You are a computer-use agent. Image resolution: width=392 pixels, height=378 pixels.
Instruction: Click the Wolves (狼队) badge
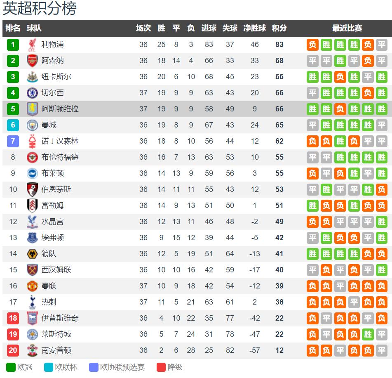(32, 254)
